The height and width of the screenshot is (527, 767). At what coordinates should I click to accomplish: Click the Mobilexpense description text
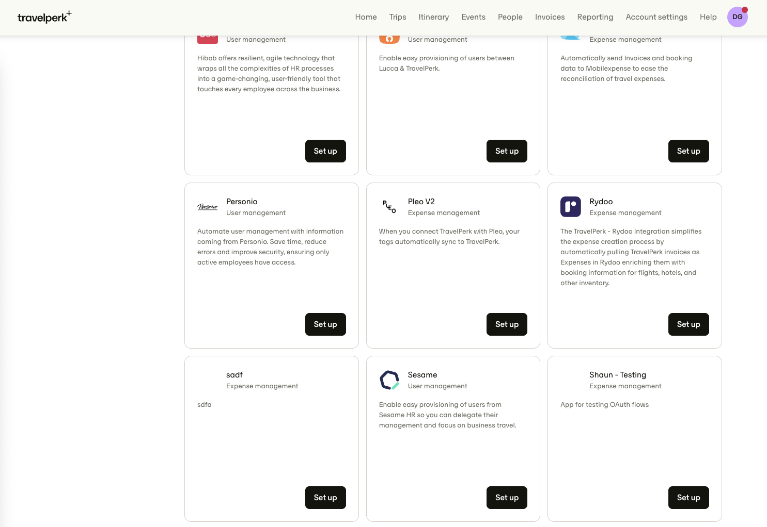click(x=627, y=69)
